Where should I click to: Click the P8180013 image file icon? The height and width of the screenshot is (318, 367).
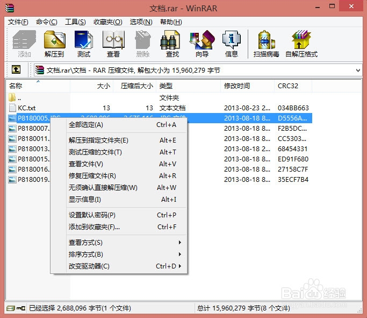point(12,149)
